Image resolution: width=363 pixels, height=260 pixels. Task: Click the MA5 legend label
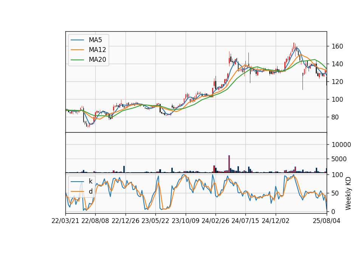95,40
